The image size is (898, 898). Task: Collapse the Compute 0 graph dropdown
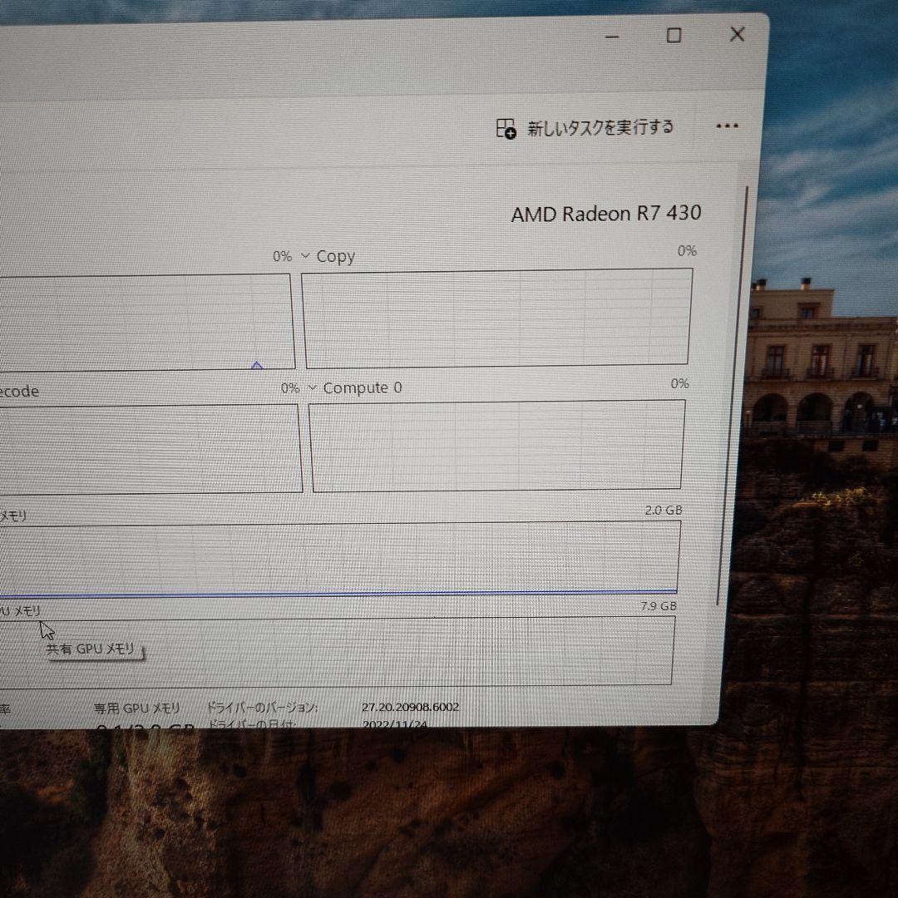pyautogui.click(x=313, y=387)
